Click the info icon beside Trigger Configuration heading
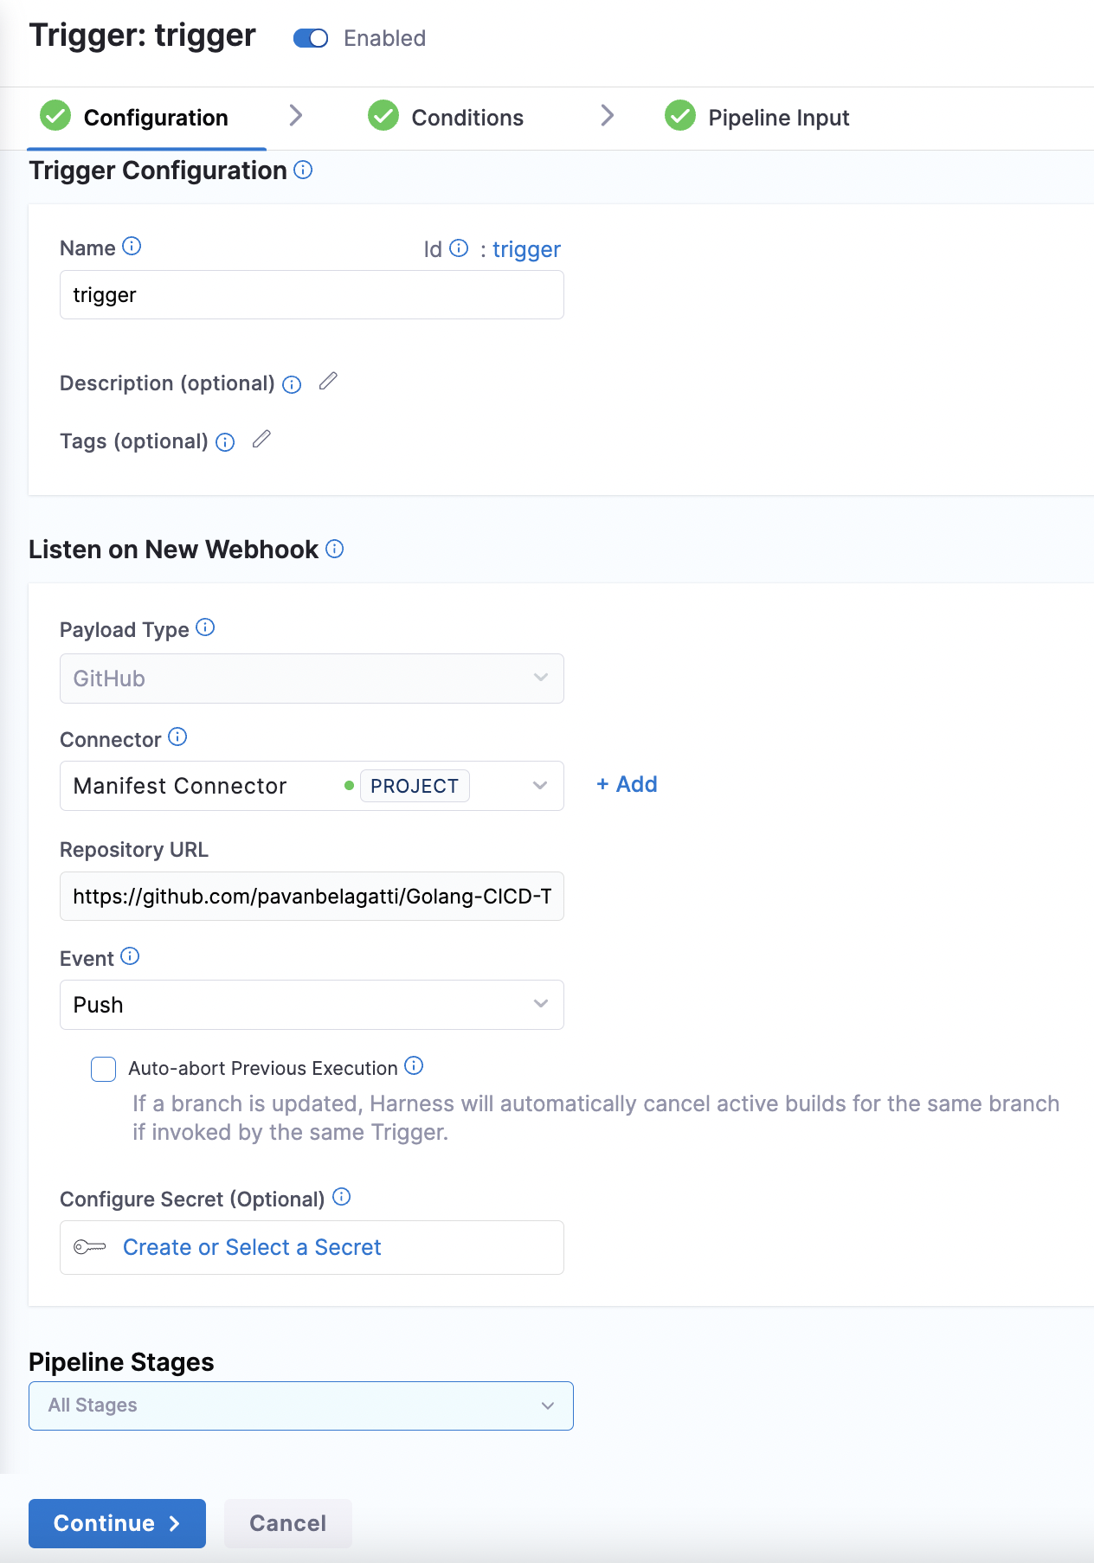This screenshot has height=1563, width=1094. tap(302, 170)
